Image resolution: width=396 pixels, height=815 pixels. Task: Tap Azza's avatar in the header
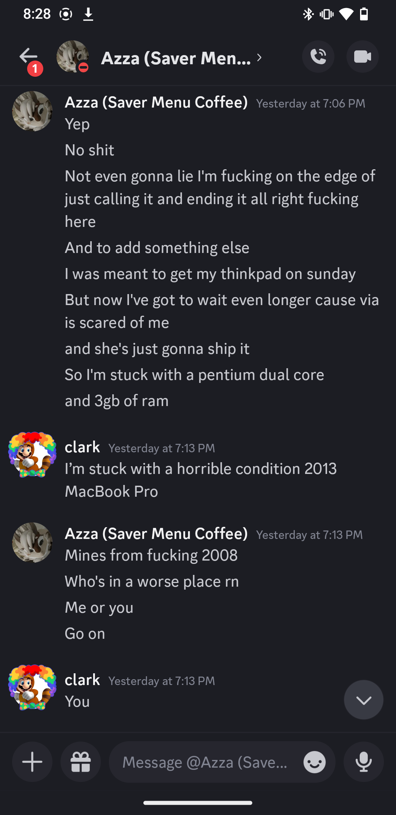pos(72,57)
